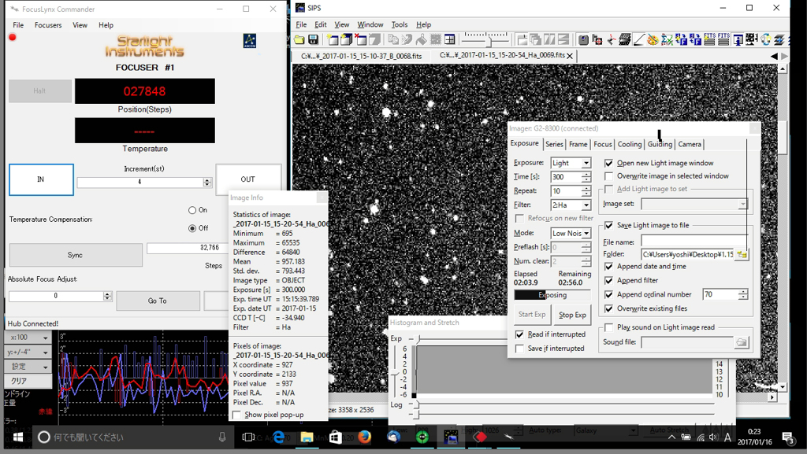Click the sigma math toolbar icon

(667, 39)
